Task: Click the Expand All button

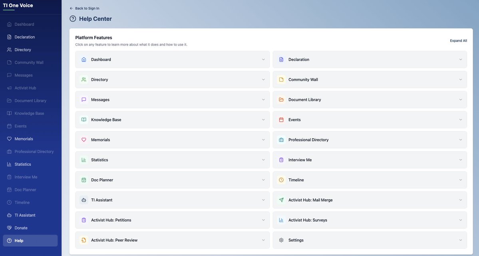Action: click(458, 41)
